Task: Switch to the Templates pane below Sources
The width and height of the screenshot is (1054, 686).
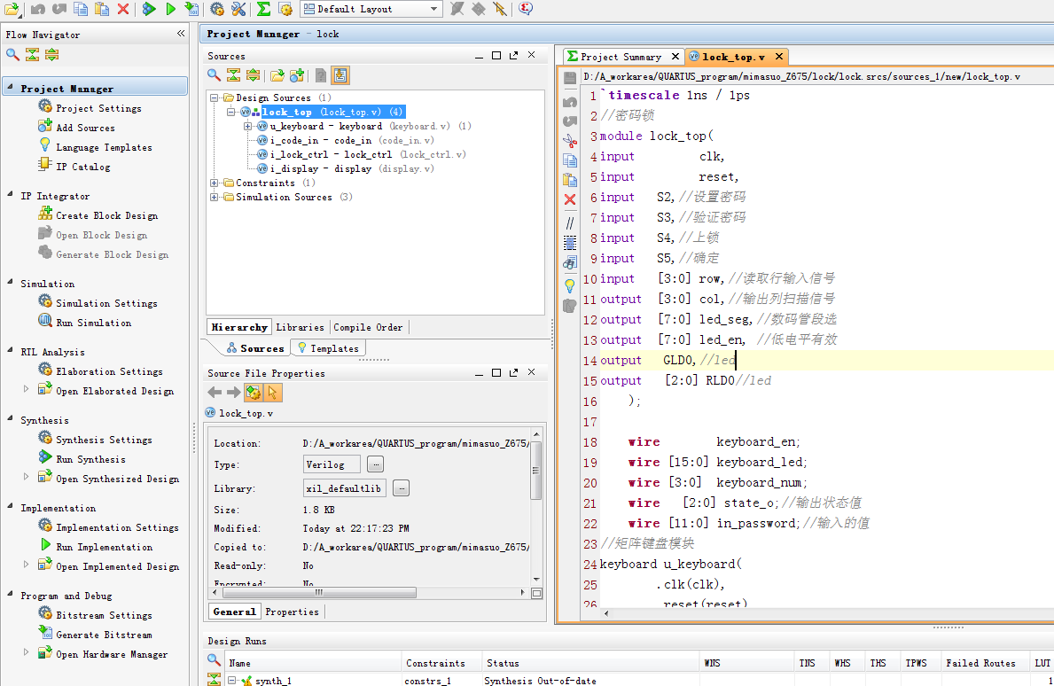Action: click(327, 347)
